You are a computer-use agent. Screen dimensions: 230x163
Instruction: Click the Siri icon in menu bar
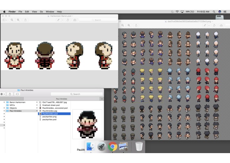pyautogui.click(x=220, y=12)
